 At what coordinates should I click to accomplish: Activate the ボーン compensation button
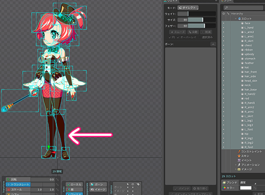coord(98,184)
